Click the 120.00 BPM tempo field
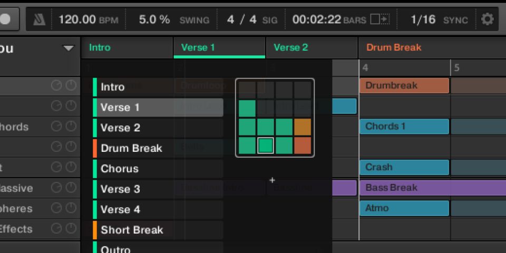The width and height of the screenshot is (506, 253). tap(77, 20)
